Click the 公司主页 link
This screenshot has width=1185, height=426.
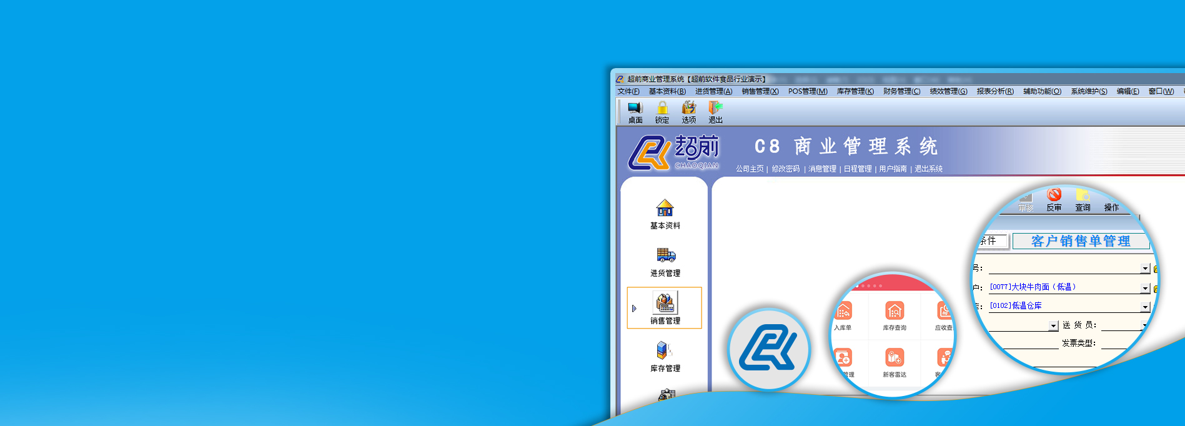click(750, 169)
